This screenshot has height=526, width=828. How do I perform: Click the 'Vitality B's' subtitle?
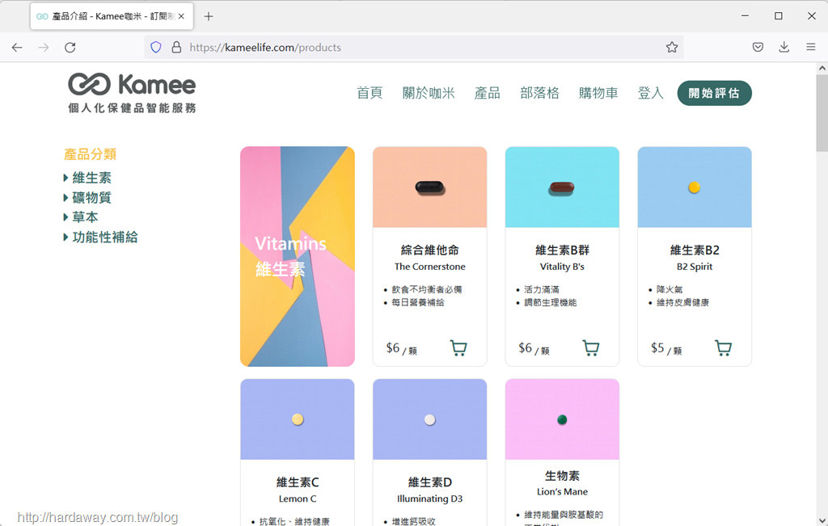click(562, 267)
